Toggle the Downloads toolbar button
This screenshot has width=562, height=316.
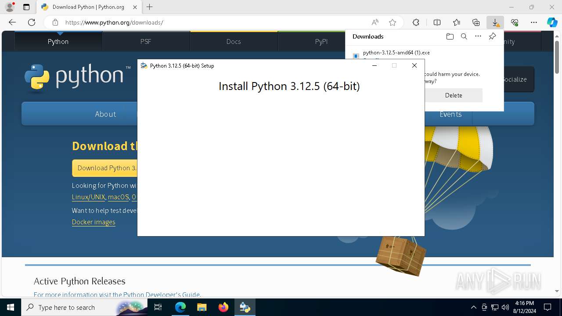point(495,22)
